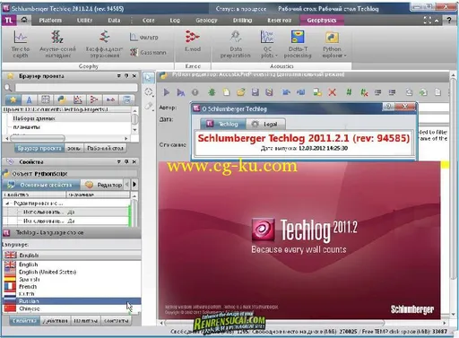Click the TL application menu button
The height and width of the screenshot is (338, 459).
point(9,20)
